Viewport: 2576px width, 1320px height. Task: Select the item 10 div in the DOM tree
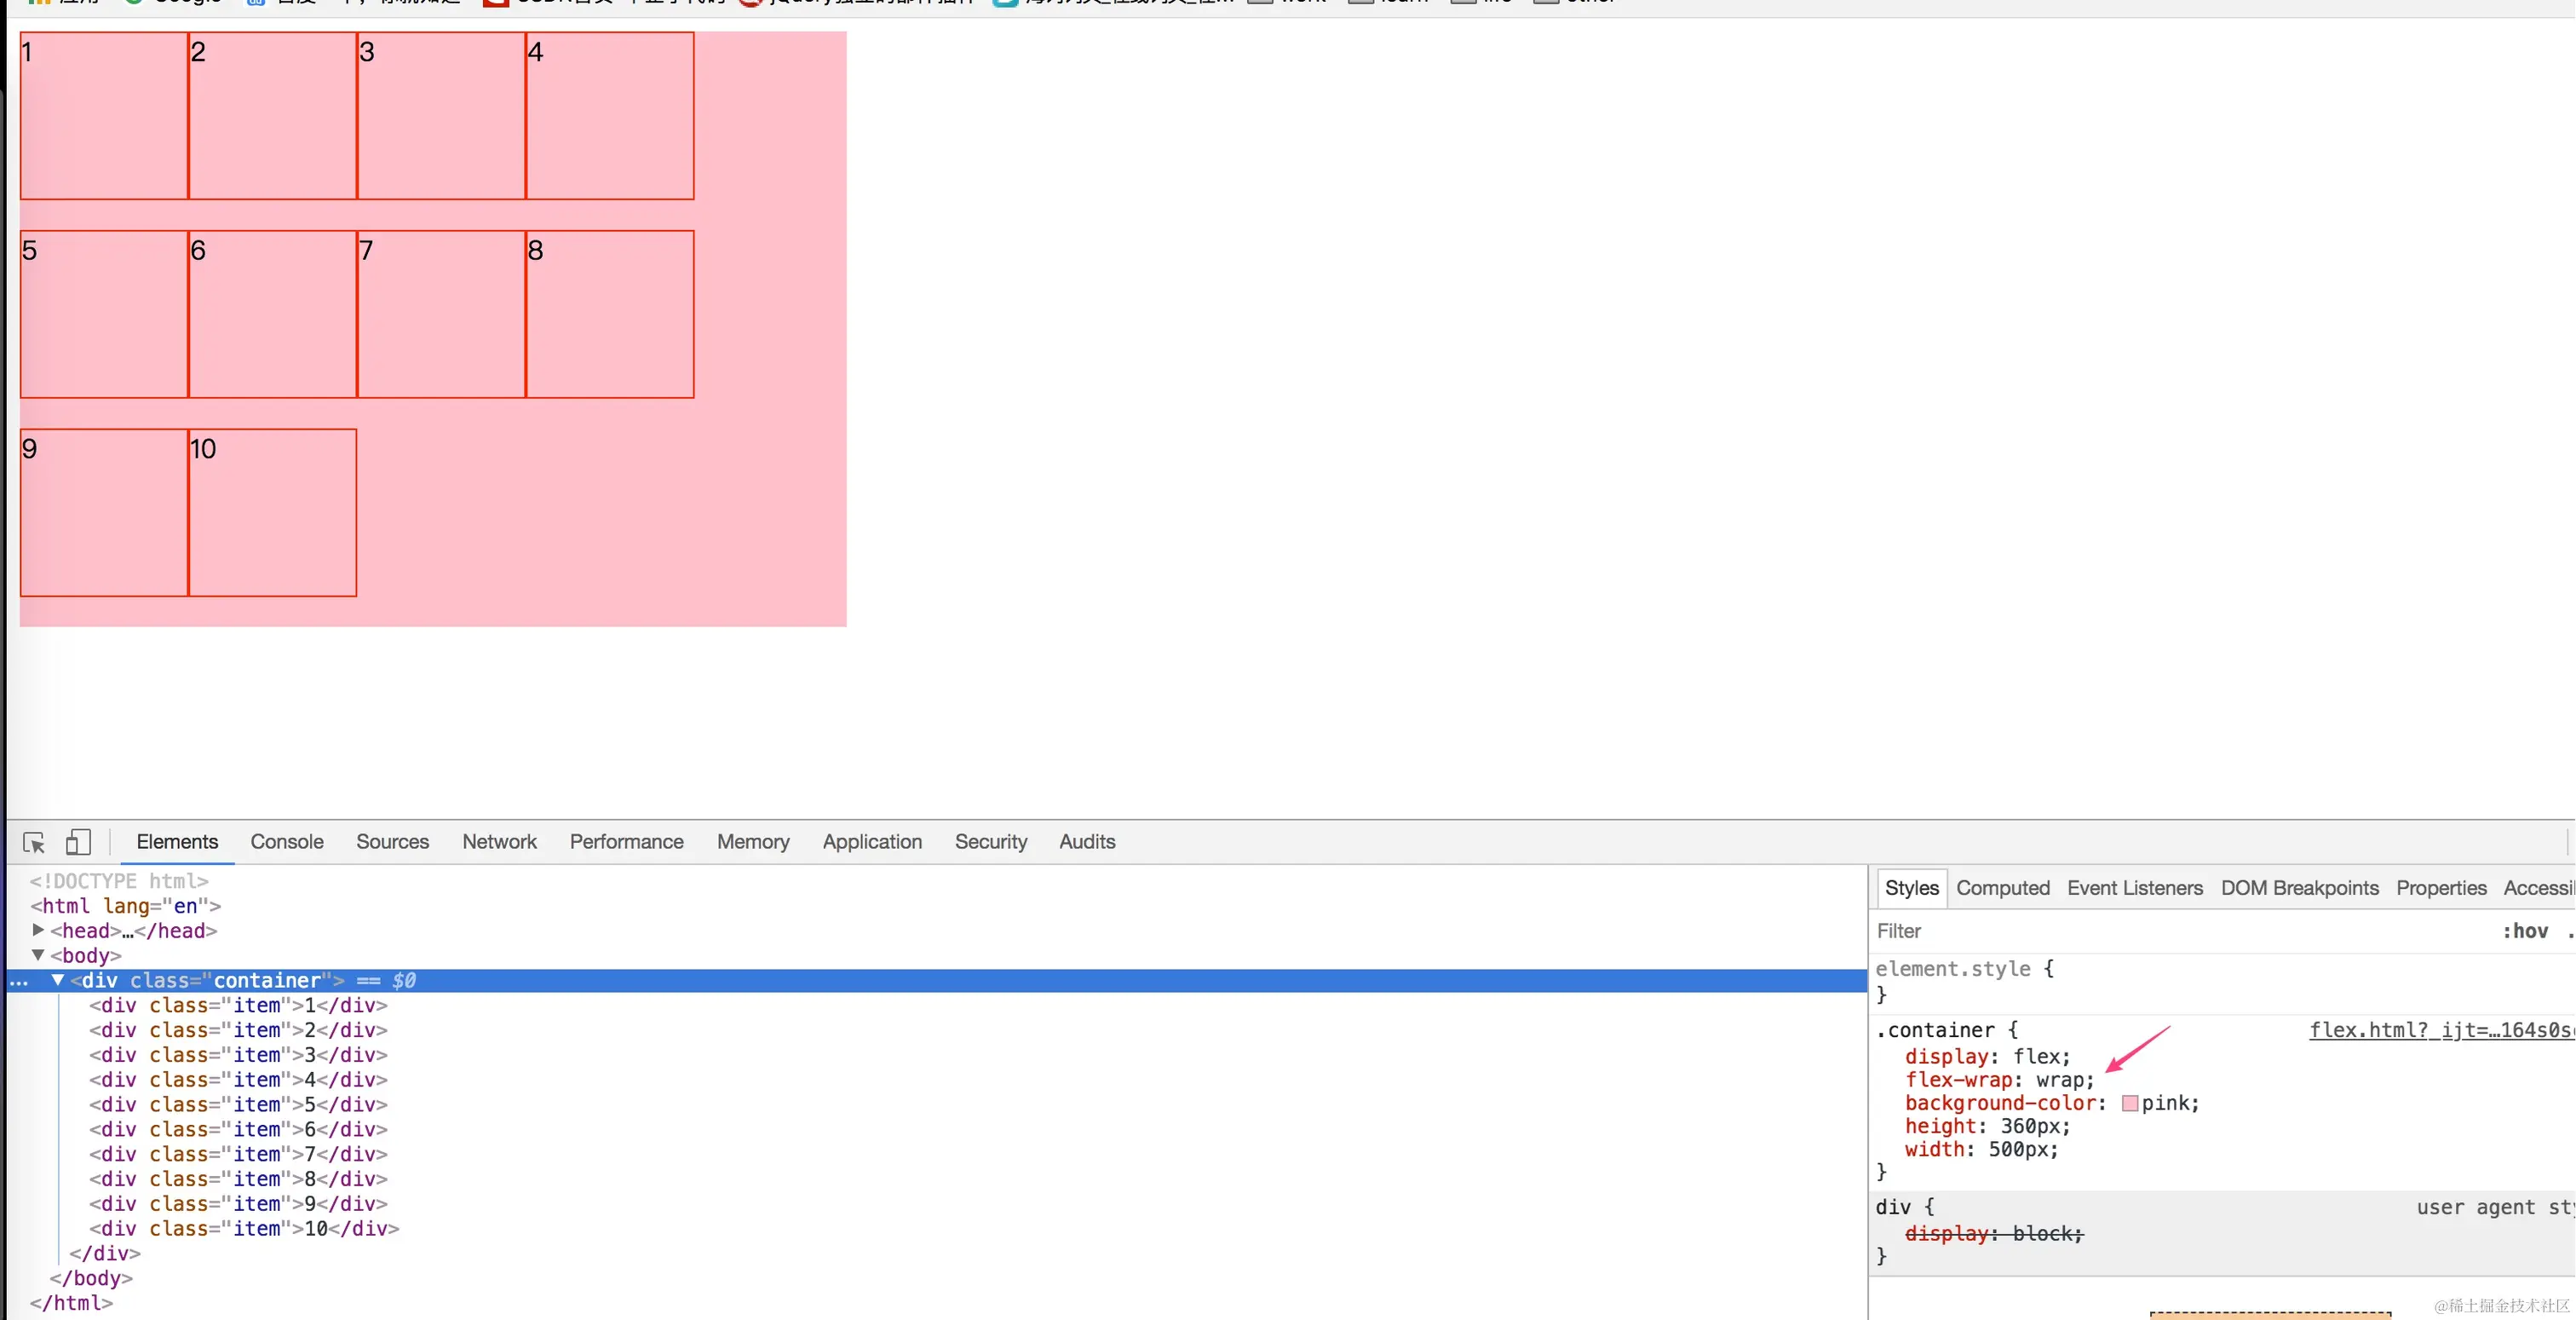244,1228
